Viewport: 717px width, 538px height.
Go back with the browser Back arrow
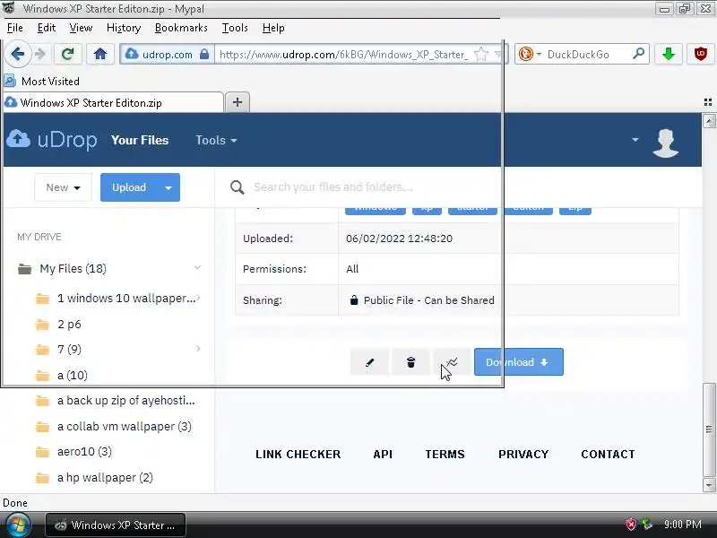(x=17, y=54)
